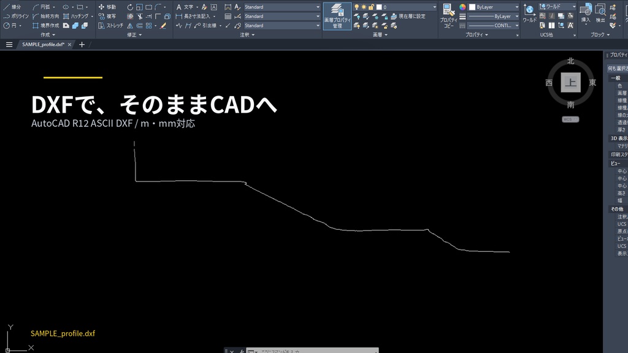Click the Erase tool icon
Image resolution: width=628 pixels, height=353 pixels.
pyautogui.click(x=163, y=25)
